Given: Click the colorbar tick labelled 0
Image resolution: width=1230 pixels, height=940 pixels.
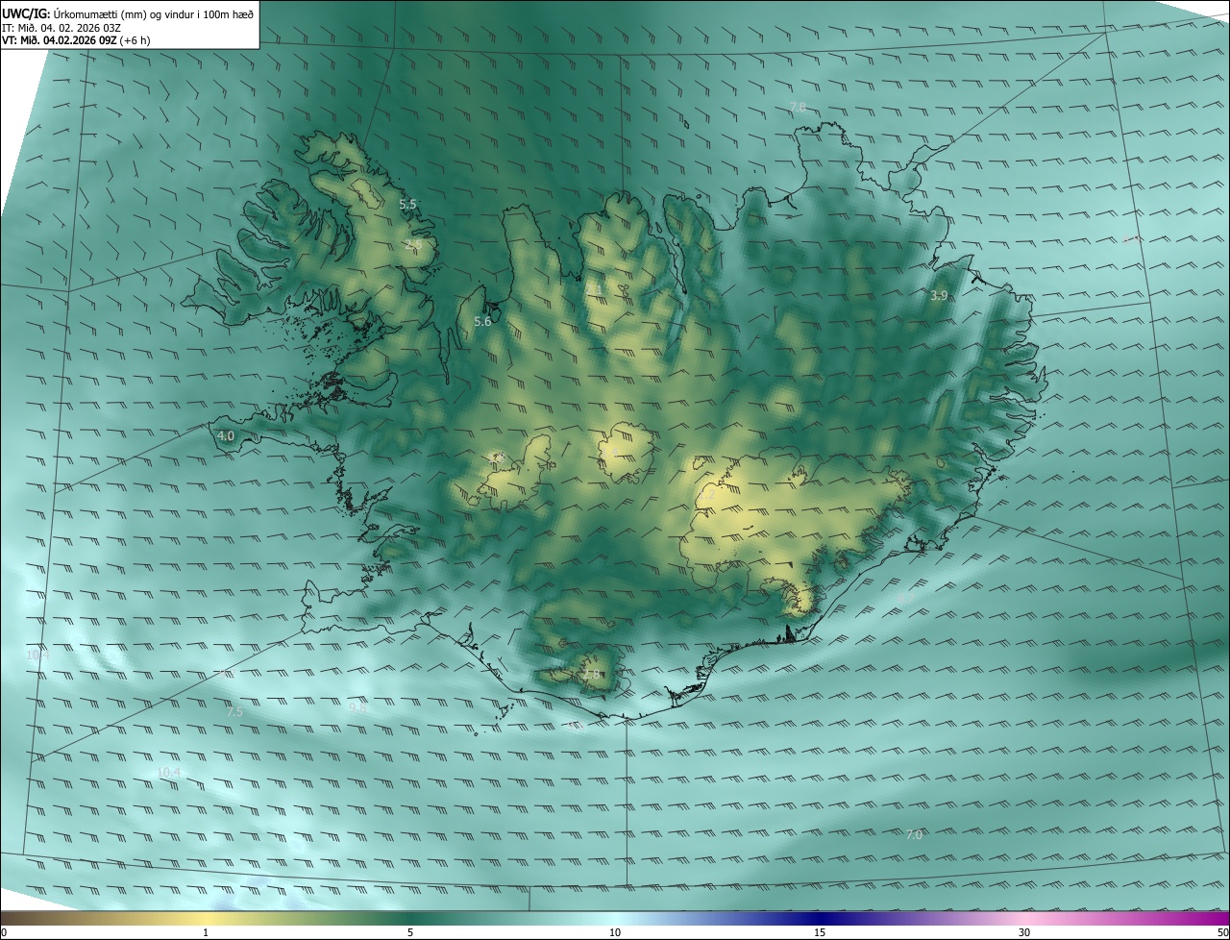Looking at the screenshot, I should point(4,932).
